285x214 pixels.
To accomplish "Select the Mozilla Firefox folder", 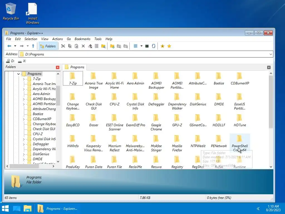I will point(177,144).
